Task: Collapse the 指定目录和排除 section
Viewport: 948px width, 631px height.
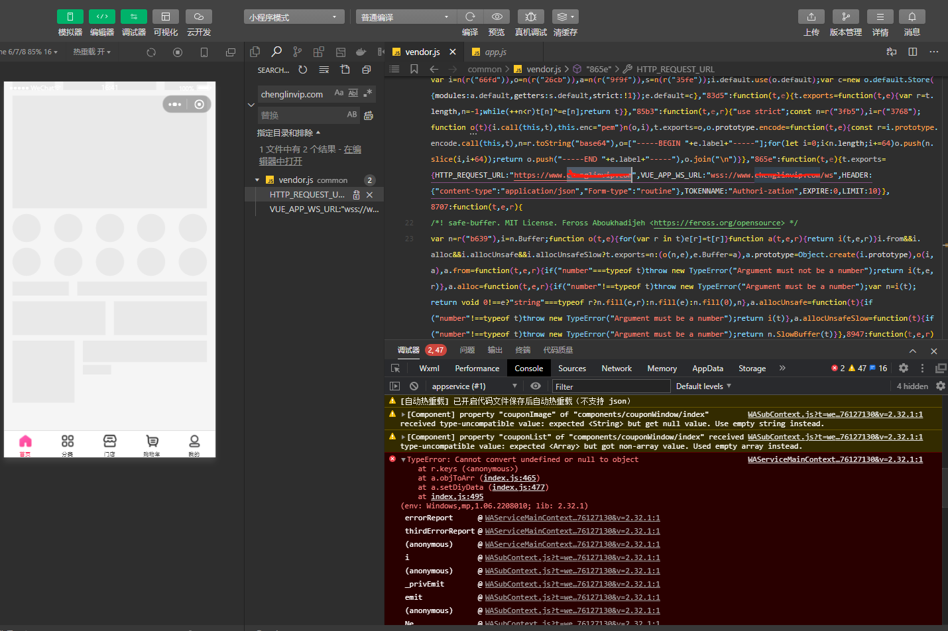Action: pos(288,133)
